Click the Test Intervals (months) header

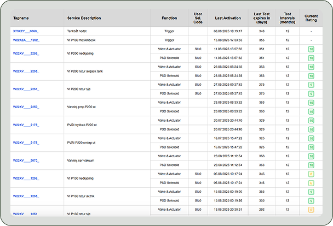pos(287,18)
